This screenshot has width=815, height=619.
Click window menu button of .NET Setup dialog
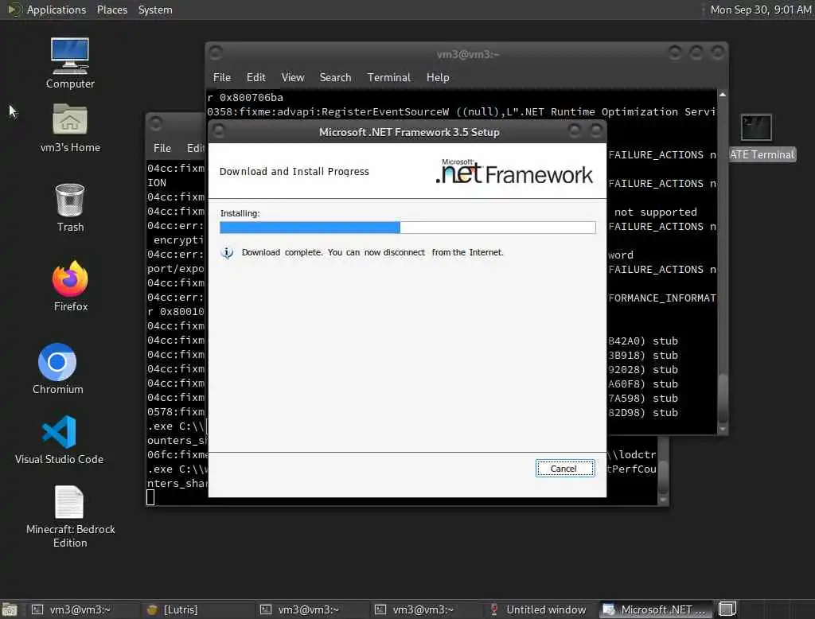219,131
